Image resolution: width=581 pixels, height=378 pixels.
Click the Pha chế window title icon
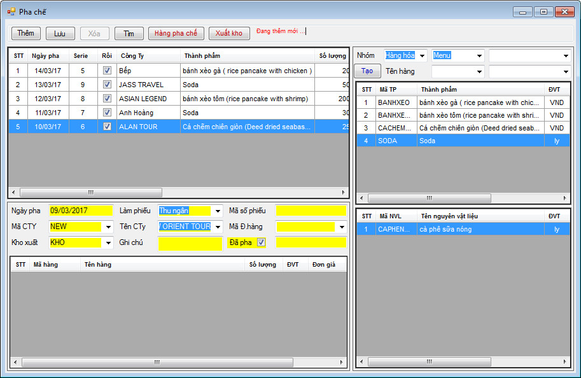click(11, 12)
